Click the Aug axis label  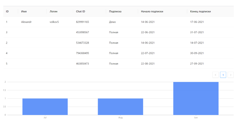coord(120,117)
